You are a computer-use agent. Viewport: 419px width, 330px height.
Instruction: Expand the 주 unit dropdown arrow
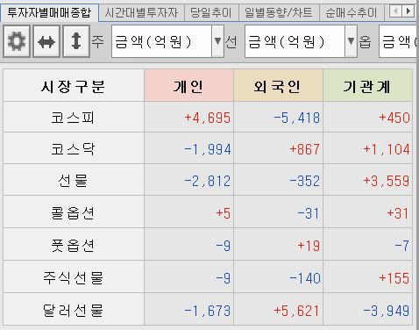tap(217, 41)
